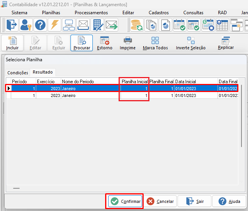248x211 pixels.
Task: Click the envelope with green arrow icon
Action: pos(112,25)
